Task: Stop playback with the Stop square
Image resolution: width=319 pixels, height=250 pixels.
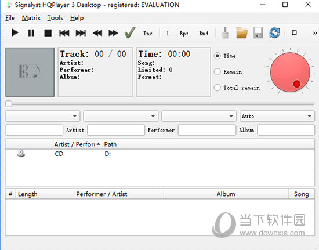Action: pyautogui.click(x=48, y=33)
